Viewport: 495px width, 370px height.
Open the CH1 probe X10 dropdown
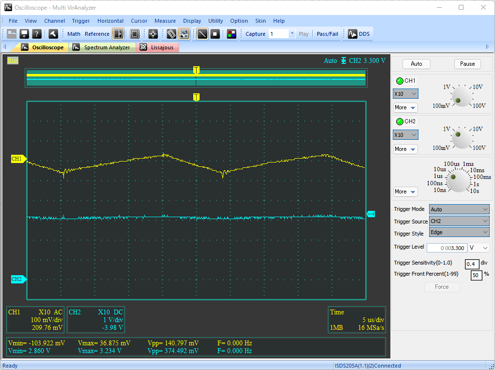tap(405, 94)
